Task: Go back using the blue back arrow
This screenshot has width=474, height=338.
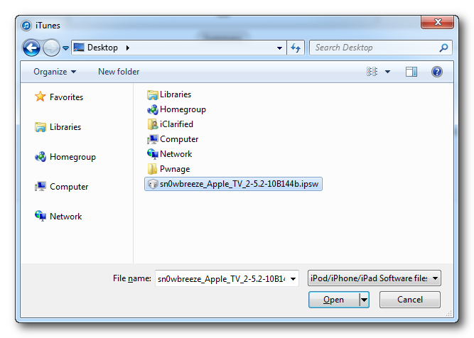Action: click(x=31, y=48)
